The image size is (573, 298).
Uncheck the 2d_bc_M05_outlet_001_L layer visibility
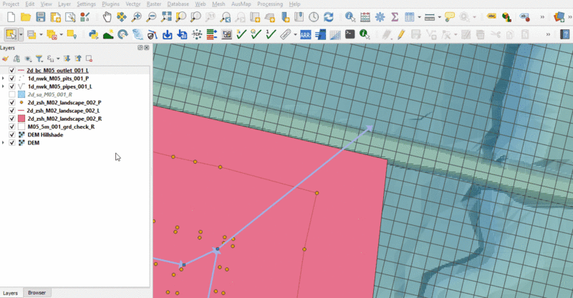click(12, 71)
